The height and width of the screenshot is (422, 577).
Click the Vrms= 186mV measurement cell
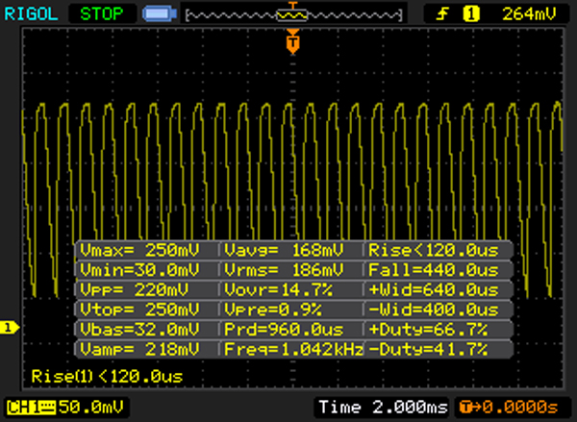[292, 269]
